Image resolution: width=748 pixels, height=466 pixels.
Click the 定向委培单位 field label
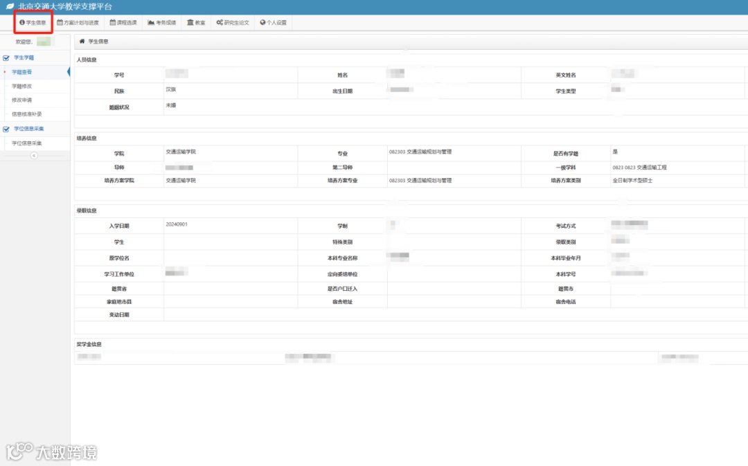(343, 274)
